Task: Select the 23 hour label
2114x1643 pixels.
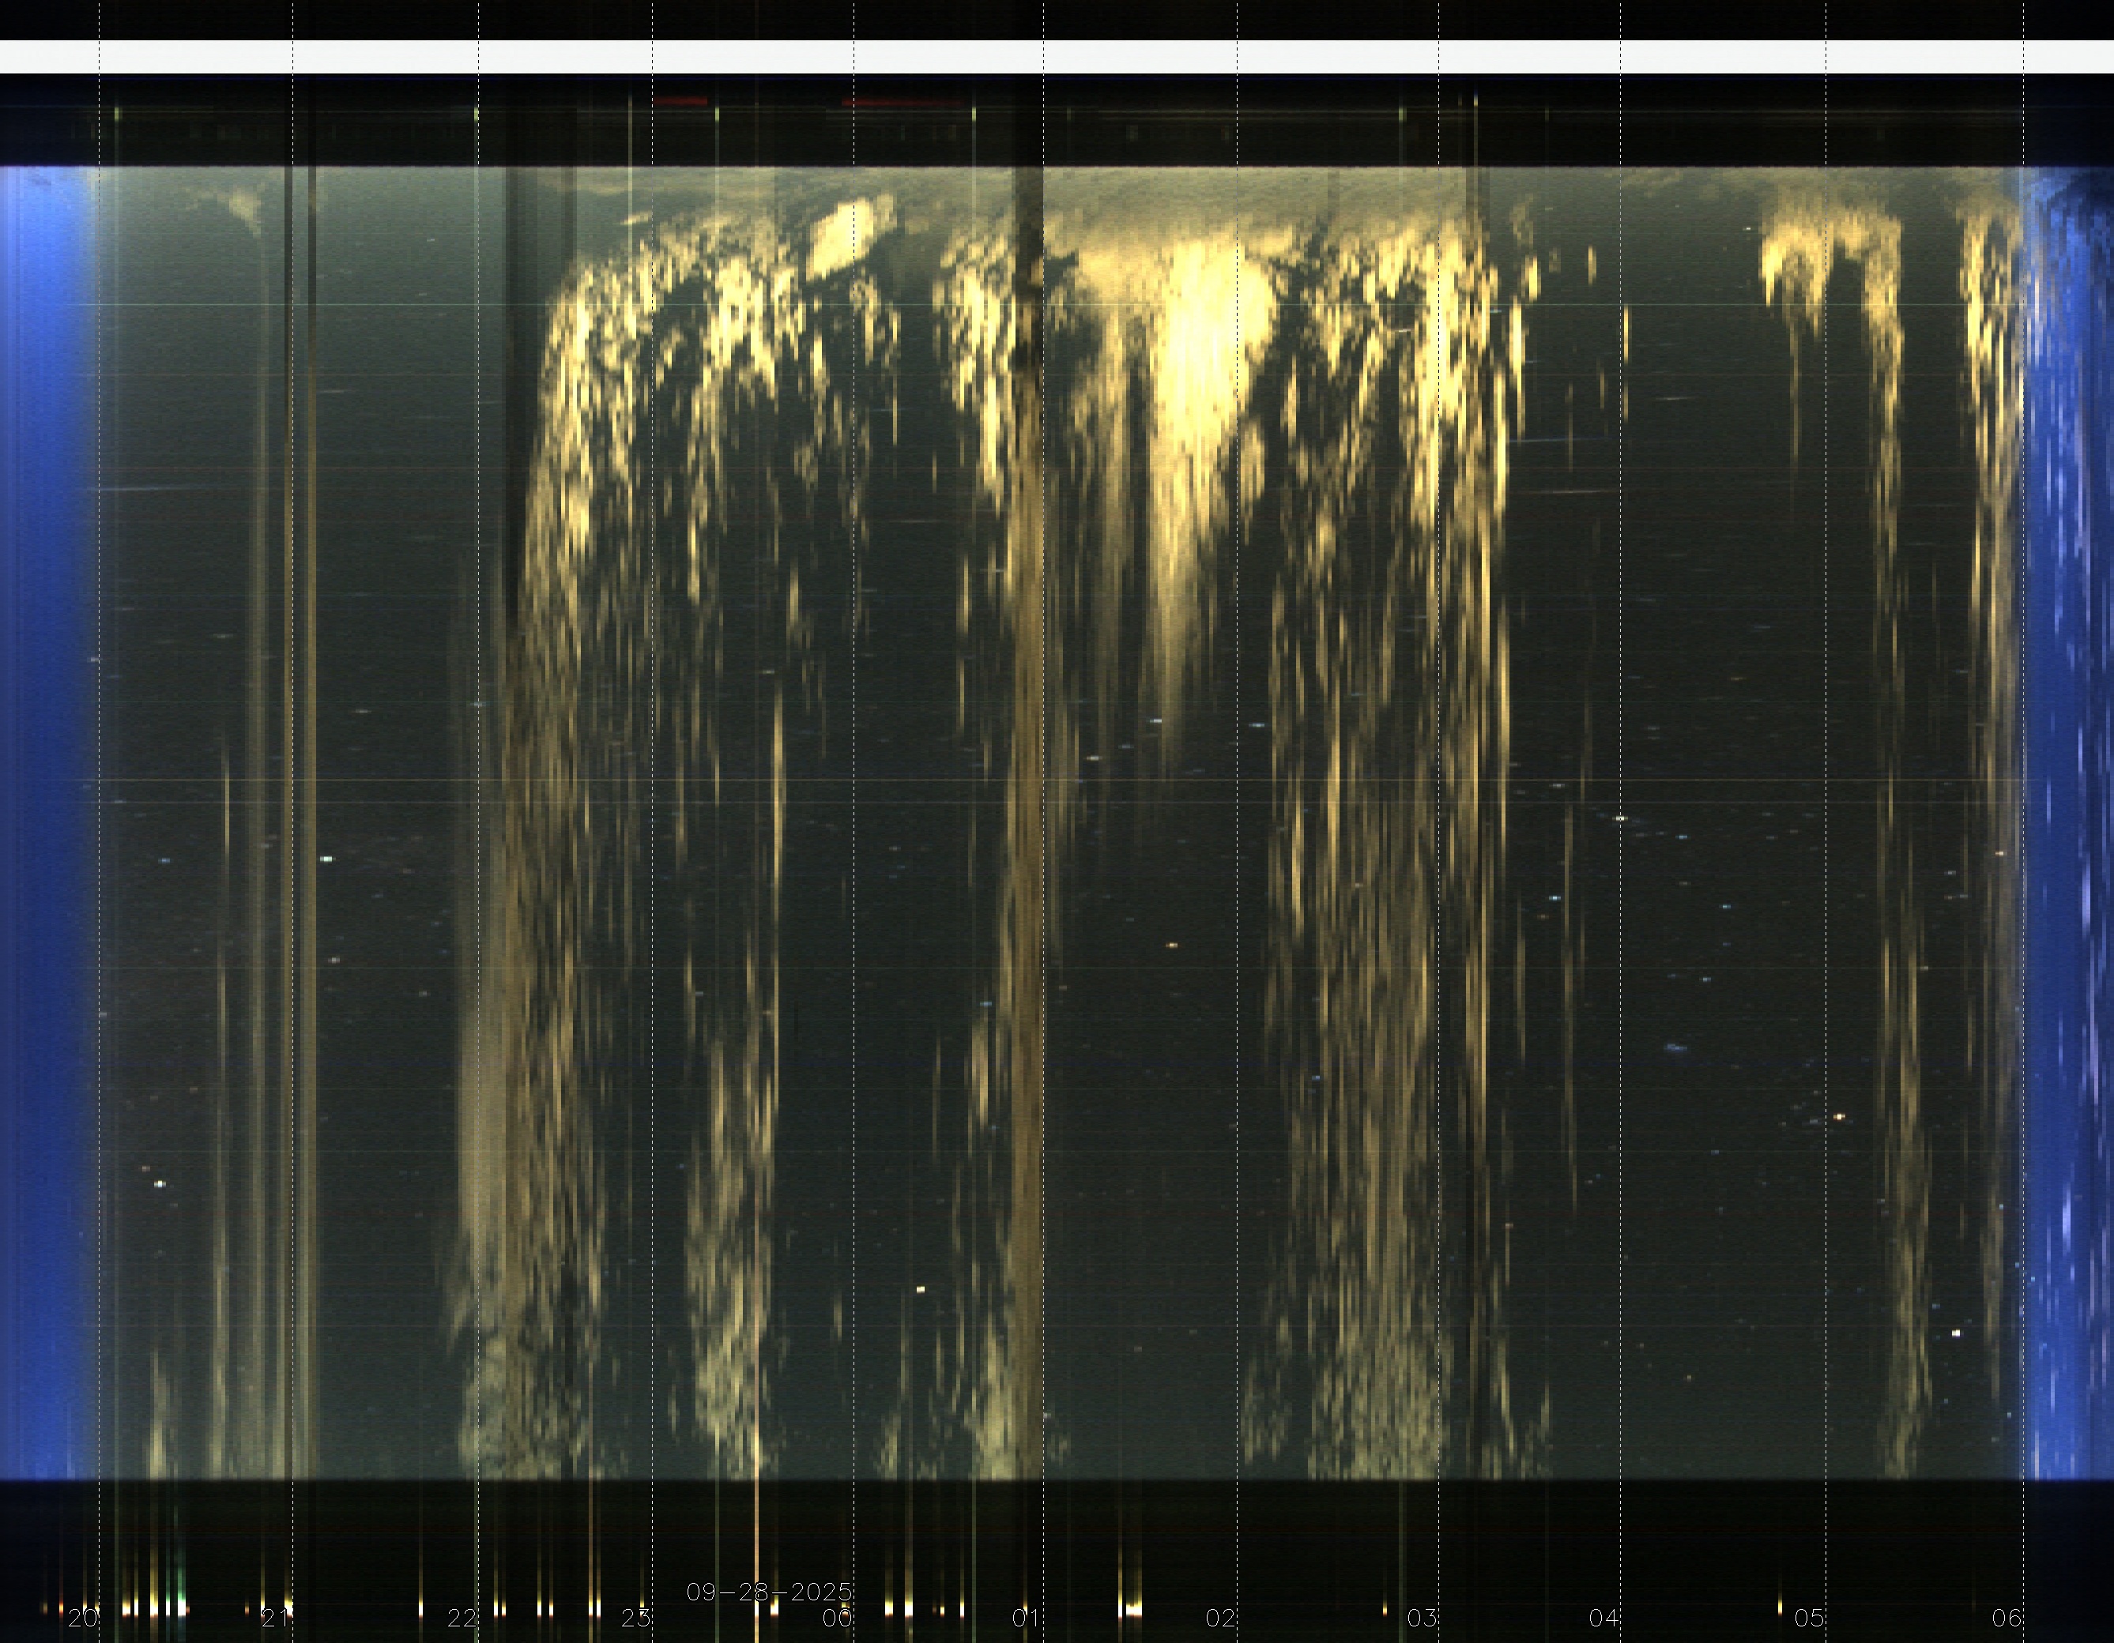Action: click(x=636, y=1617)
